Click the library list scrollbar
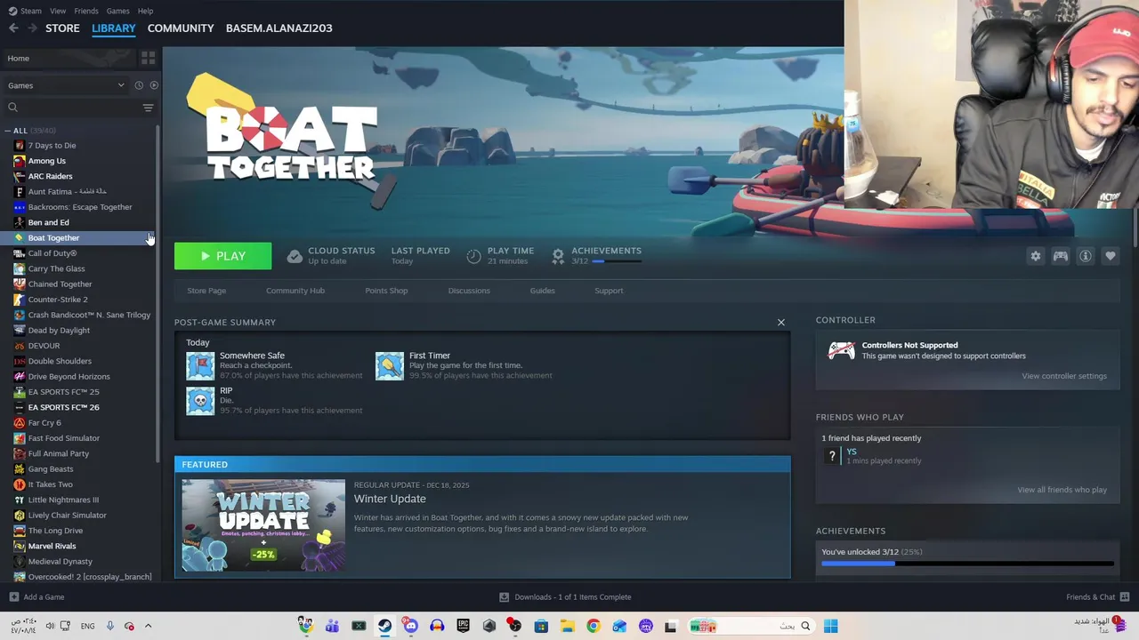Viewport: 1139px width, 640px height. pos(158,293)
